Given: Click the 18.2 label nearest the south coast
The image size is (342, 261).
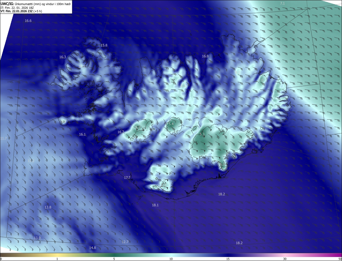Looking at the screenshot, I should point(221,194).
